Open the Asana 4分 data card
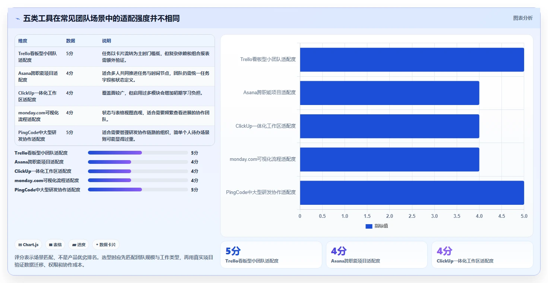This screenshot has width=548, height=283. [x=377, y=255]
